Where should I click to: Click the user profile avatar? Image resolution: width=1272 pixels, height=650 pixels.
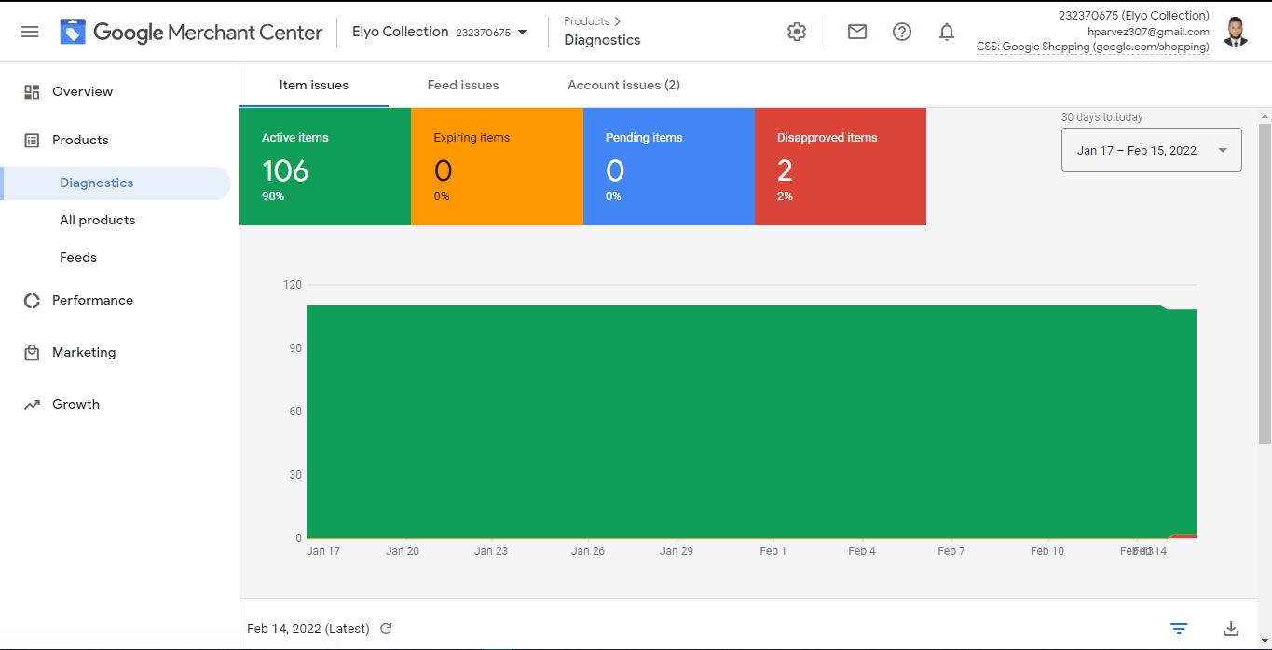tap(1236, 32)
